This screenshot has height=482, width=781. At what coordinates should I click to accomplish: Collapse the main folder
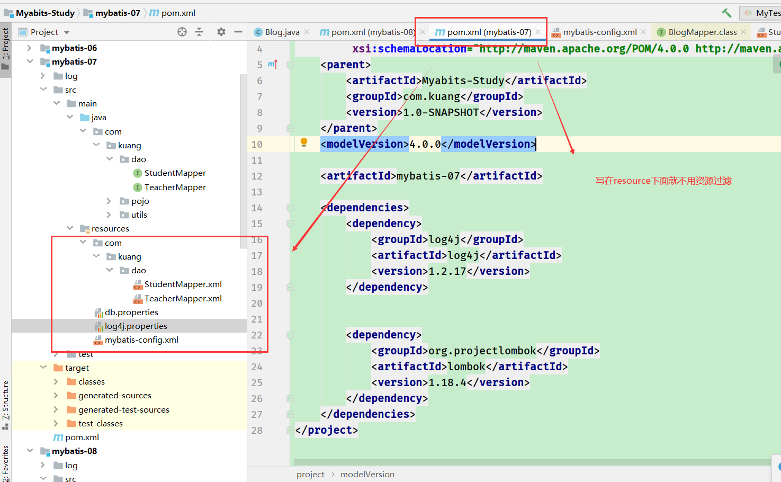(57, 103)
